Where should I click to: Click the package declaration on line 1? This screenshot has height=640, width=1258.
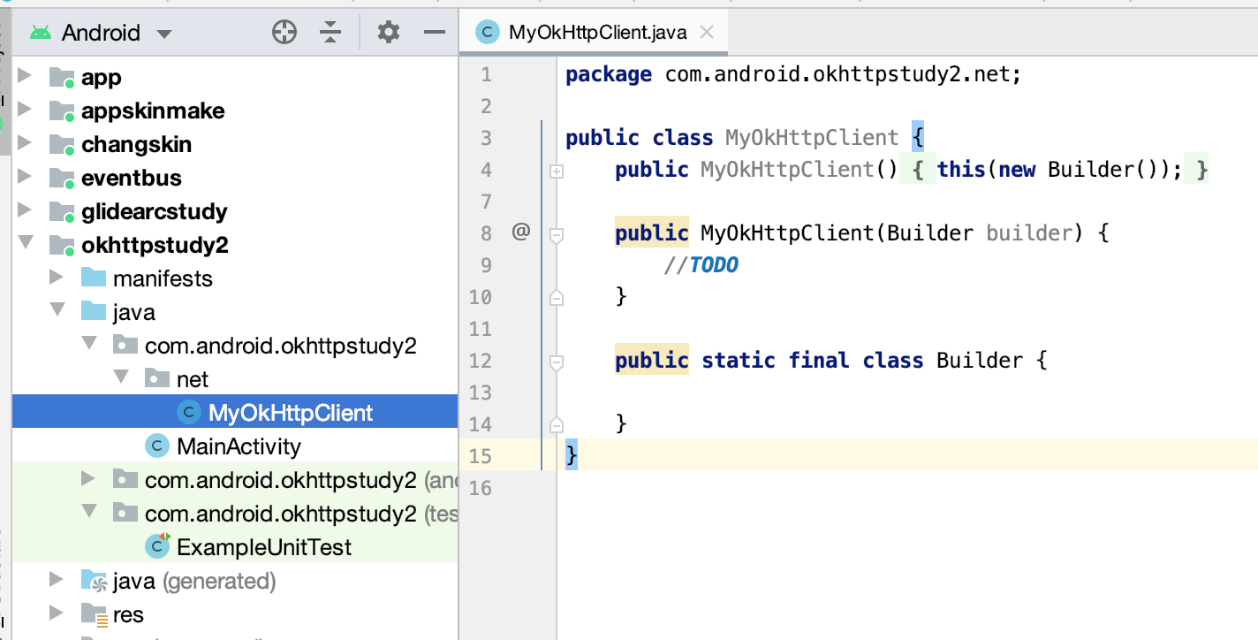(793, 74)
